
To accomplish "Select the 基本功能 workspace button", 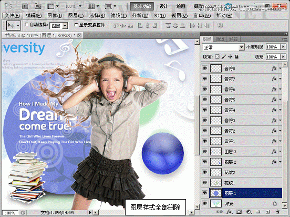I will (142, 6).
